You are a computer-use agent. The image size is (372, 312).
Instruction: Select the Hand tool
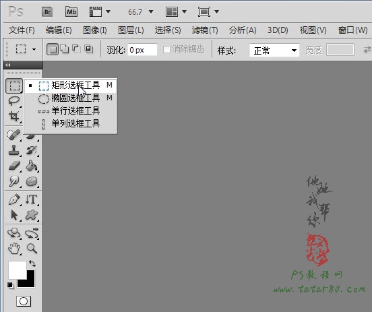[13, 249]
